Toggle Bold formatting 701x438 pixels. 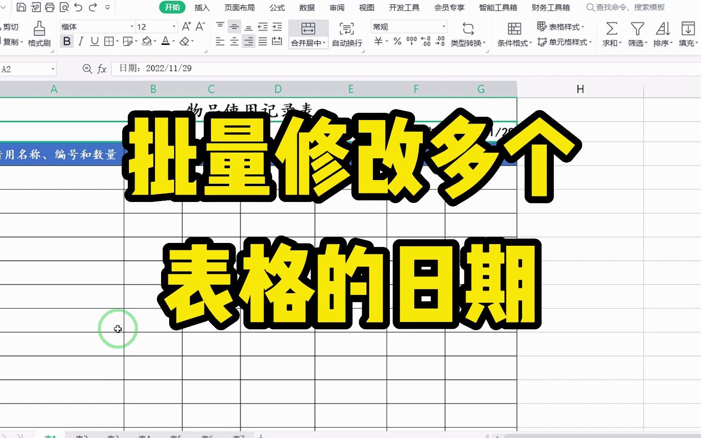click(x=67, y=41)
